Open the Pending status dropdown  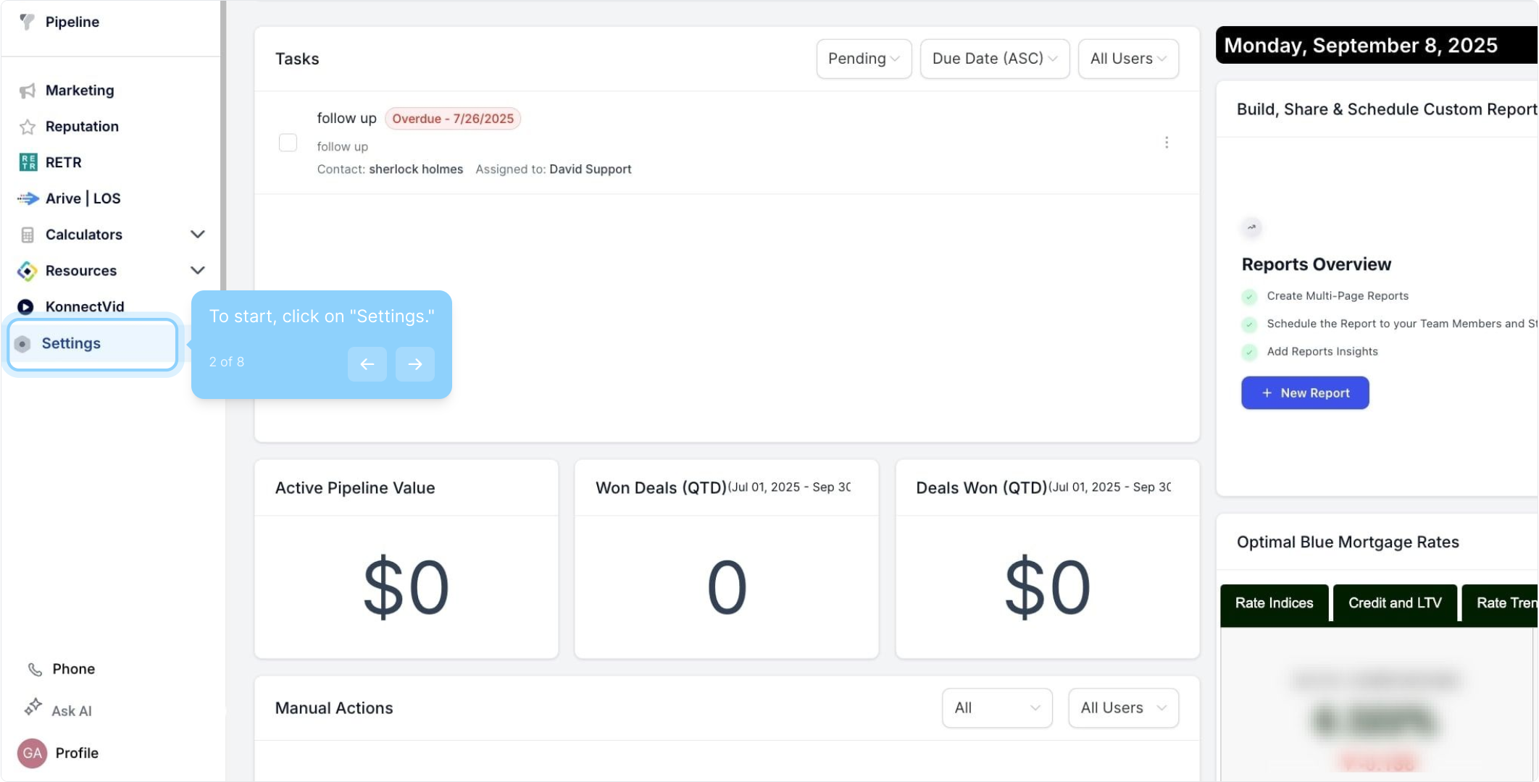(x=863, y=59)
